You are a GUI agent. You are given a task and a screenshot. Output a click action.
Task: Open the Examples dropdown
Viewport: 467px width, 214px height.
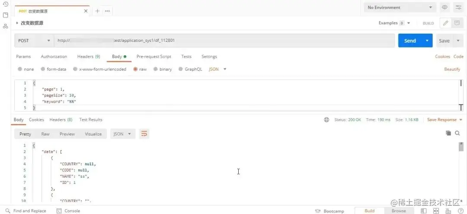pyautogui.click(x=394, y=23)
